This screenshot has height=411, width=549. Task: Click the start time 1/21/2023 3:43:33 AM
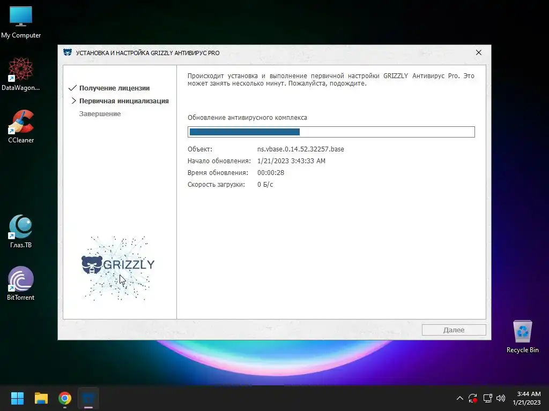[291, 161]
